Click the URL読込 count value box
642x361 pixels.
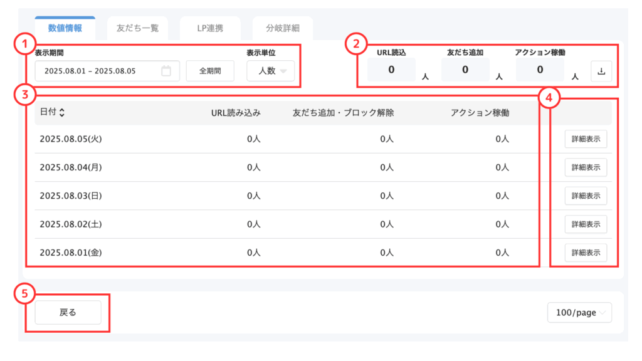coord(391,70)
